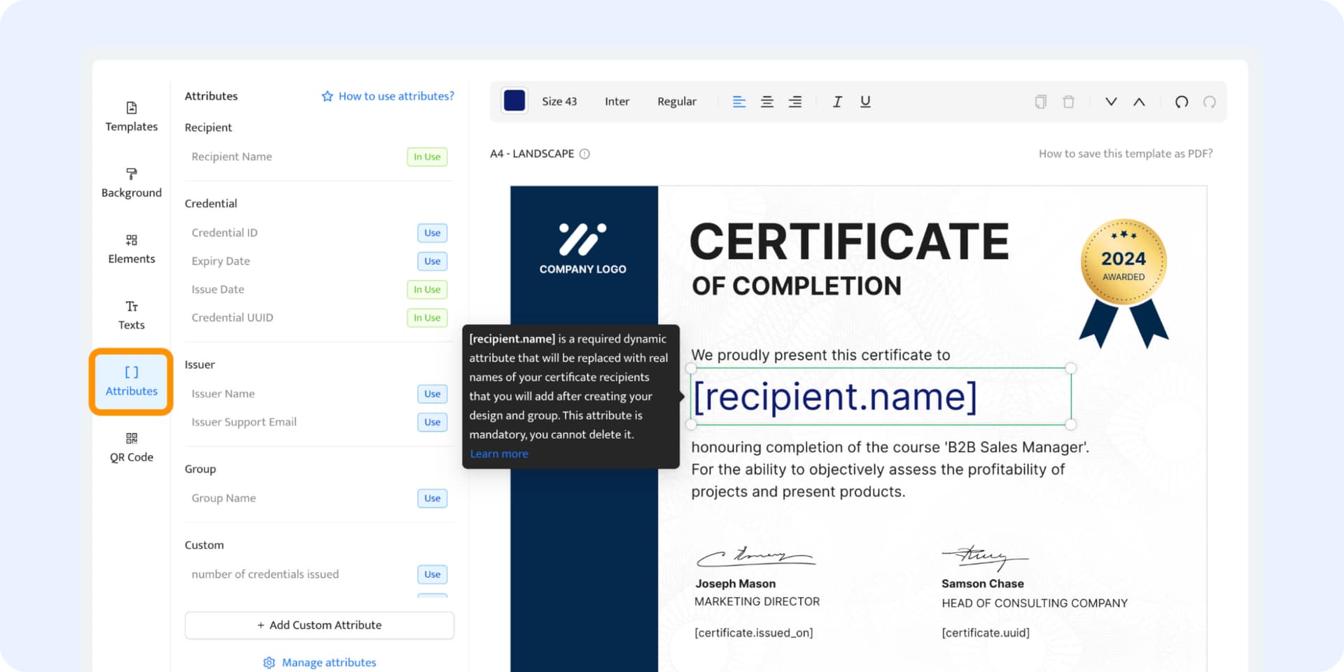Switch to the Attributes sidebar tab
Viewport: 1344px width, 672px height.
pyautogui.click(x=131, y=381)
